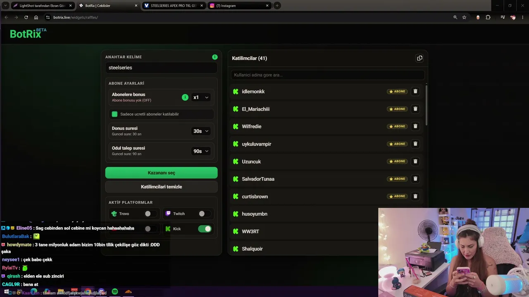This screenshot has width=529, height=297.
Task: Select username El_Mariachiii
Action: [x=256, y=109]
